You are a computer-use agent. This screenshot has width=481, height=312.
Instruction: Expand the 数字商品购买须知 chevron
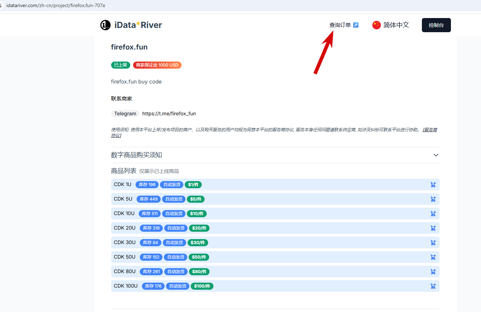(436, 155)
